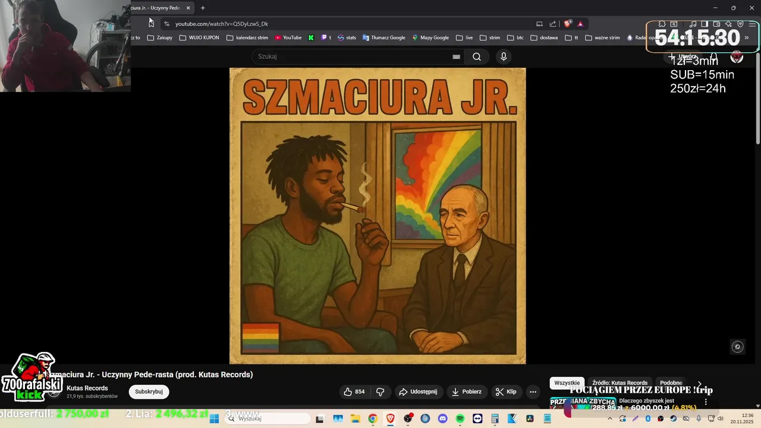Click the Brave Shields lion icon

(x=568, y=24)
